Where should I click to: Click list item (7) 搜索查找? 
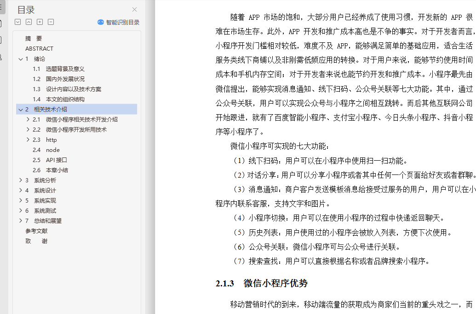[332, 261]
